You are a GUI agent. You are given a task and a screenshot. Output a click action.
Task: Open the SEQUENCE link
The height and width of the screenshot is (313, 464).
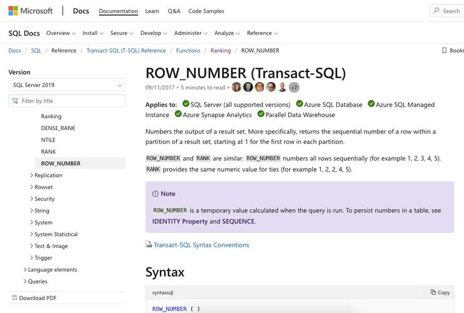[x=238, y=222]
